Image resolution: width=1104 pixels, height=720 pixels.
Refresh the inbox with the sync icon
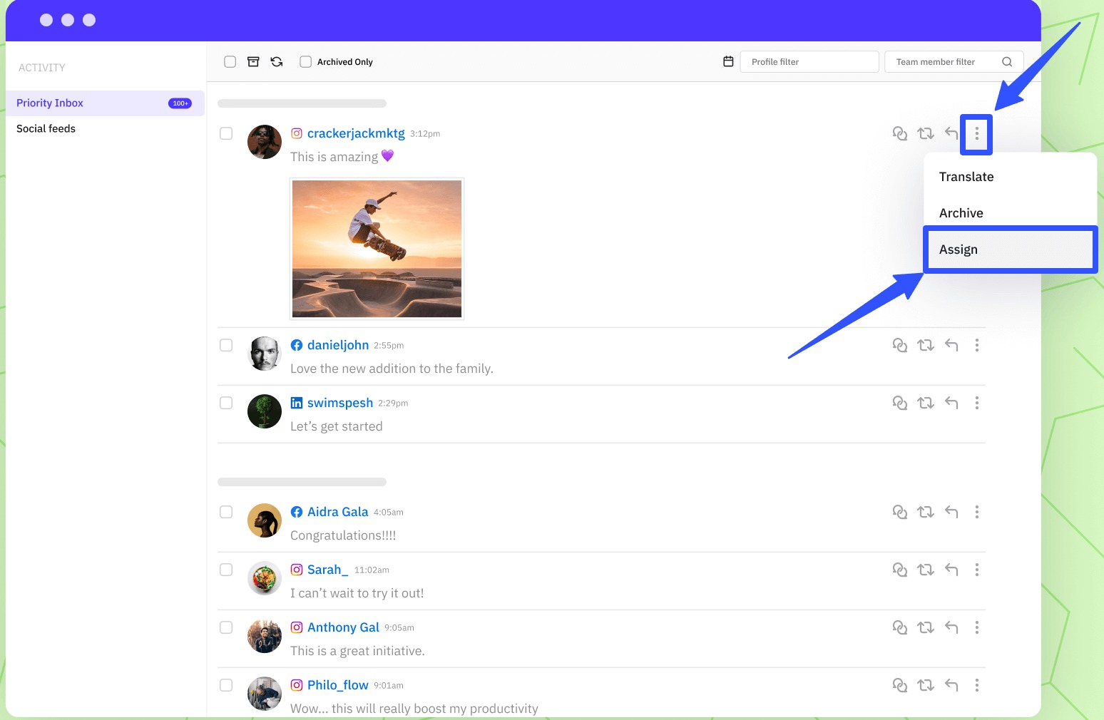point(277,61)
